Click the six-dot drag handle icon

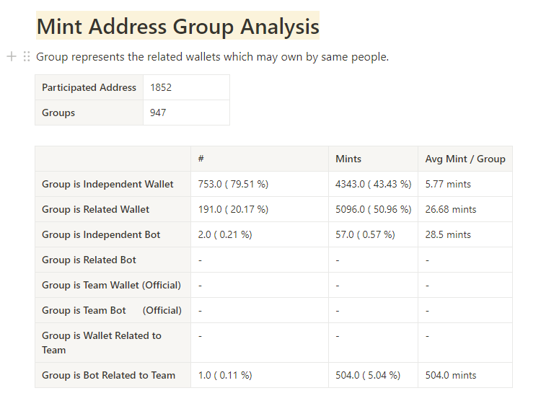tap(27, 56)
